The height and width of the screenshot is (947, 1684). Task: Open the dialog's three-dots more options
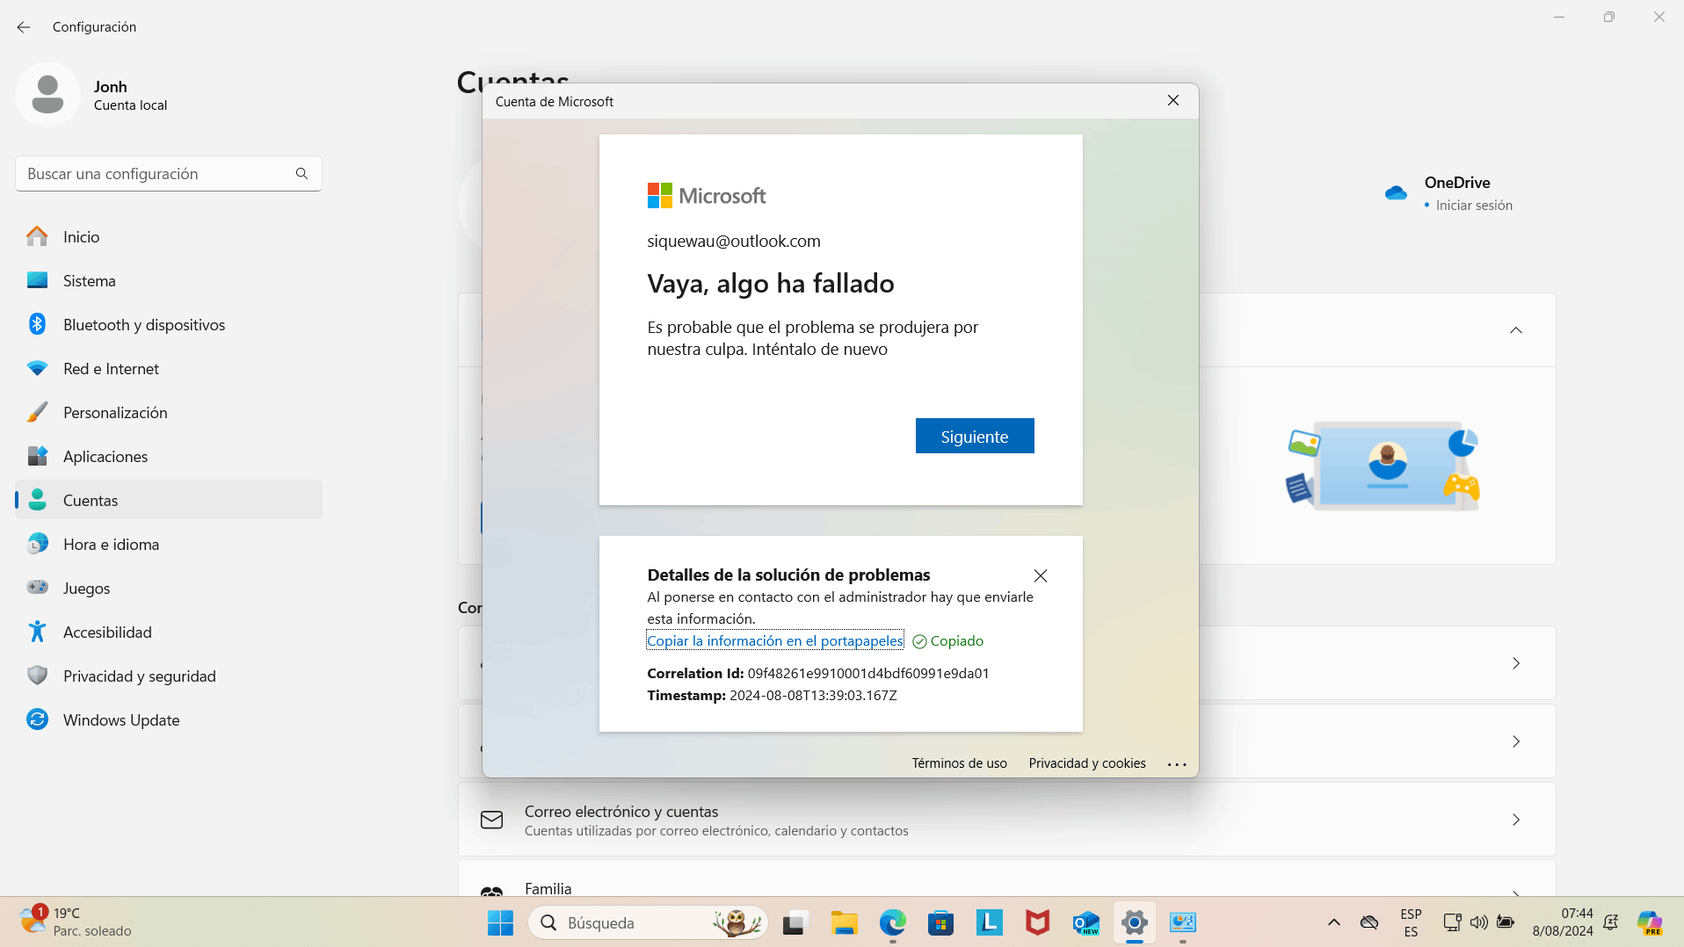coord(1177,764)
